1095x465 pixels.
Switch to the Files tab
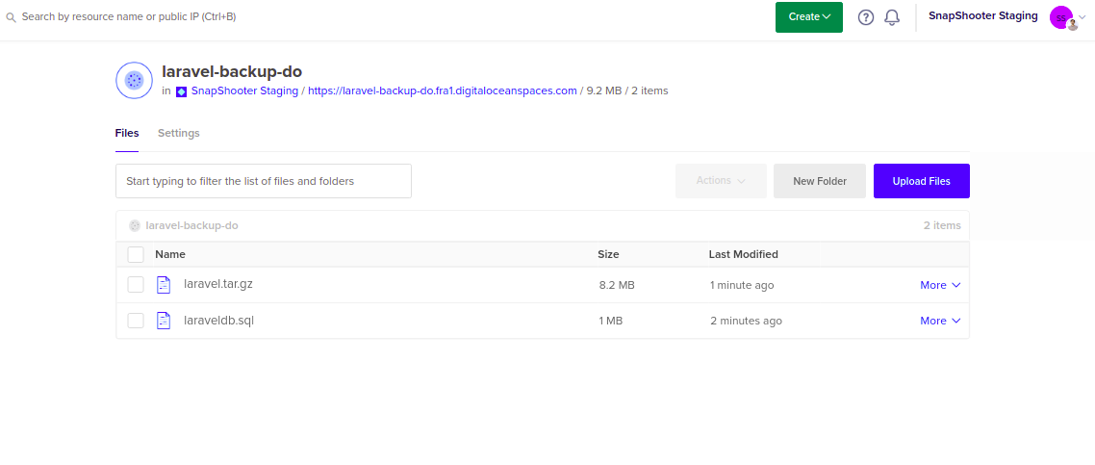pyautogui.click(x=127, y=133)
